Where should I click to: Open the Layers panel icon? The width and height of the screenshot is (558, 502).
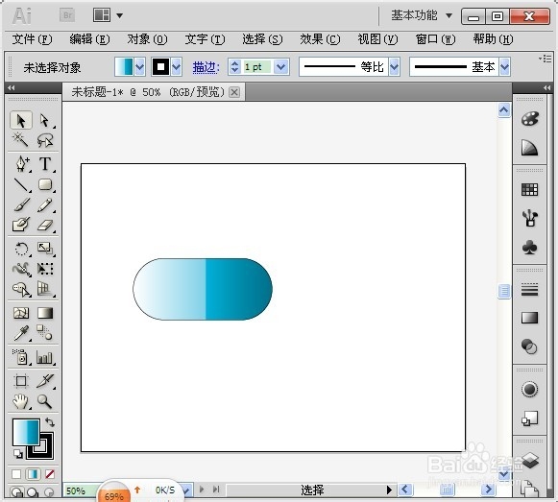coord(530,461)
